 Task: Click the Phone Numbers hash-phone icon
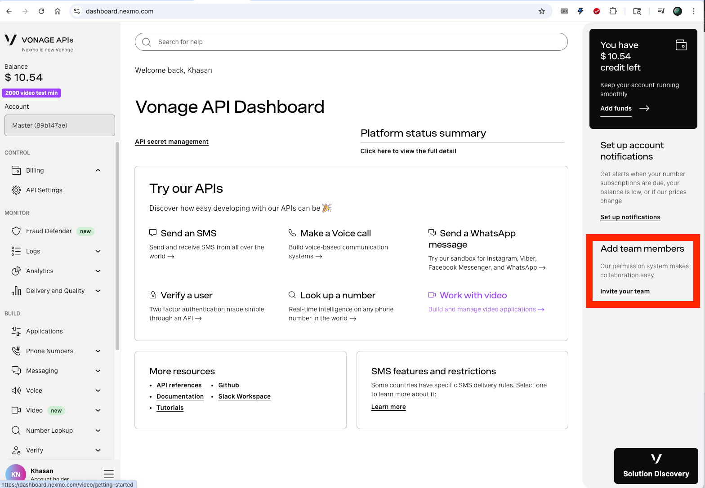coord(16,351)
